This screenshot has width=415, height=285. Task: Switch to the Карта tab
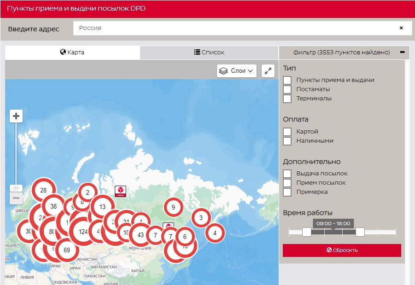pos(72,52)
